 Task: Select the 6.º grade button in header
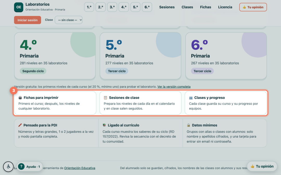pyautogui.click(x=147, y=7)
